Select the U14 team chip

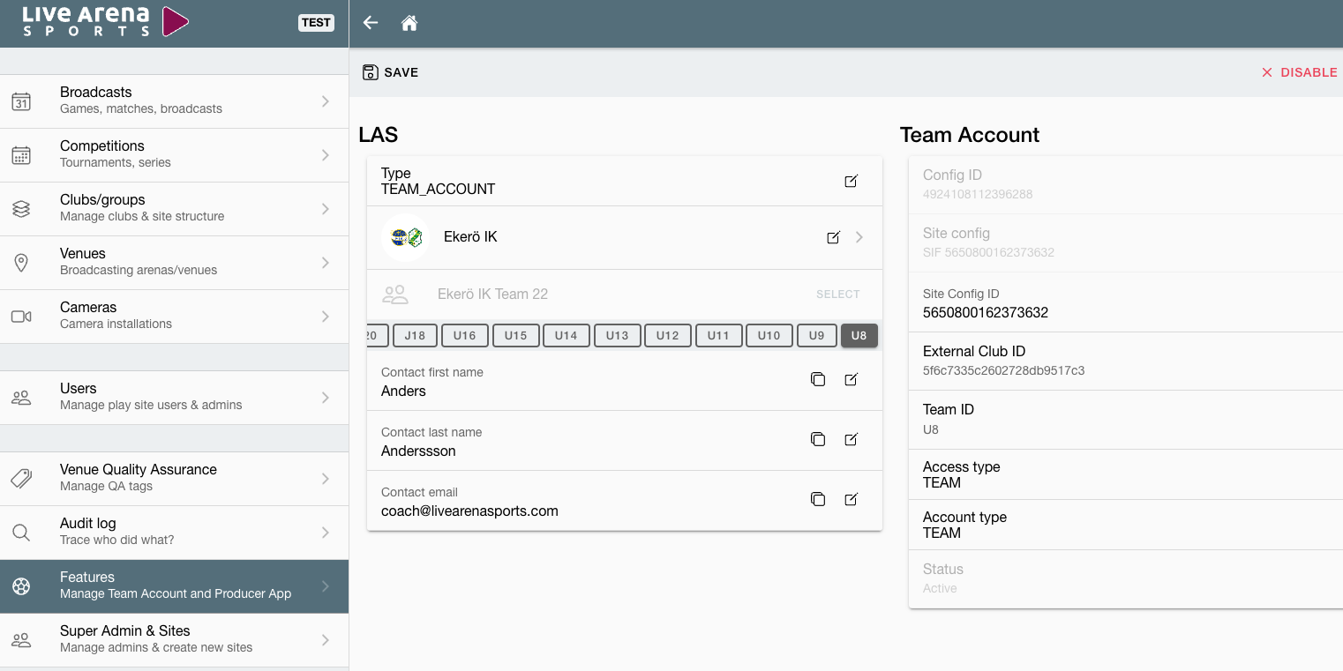(566, 336)
